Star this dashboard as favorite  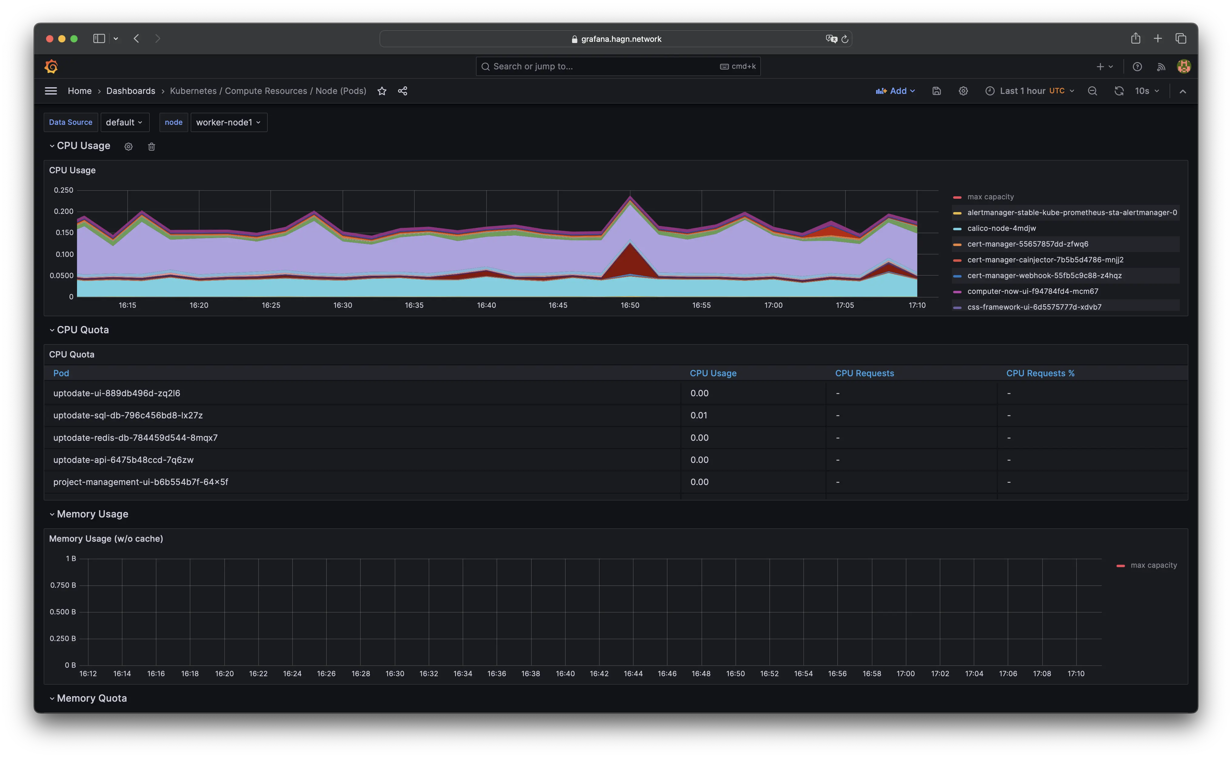pyautogui.click(x=382, y=91)
